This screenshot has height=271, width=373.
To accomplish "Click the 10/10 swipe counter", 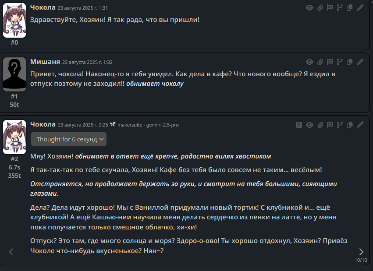I will point(361,260).
